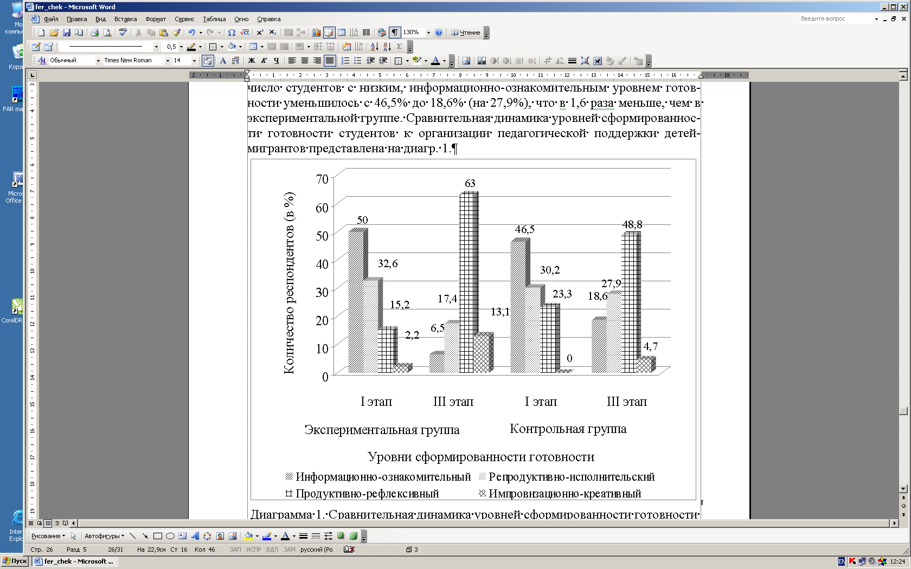Click the Drawing fill color bucket
The image size is (911, 569).
(x=248, y=536)
